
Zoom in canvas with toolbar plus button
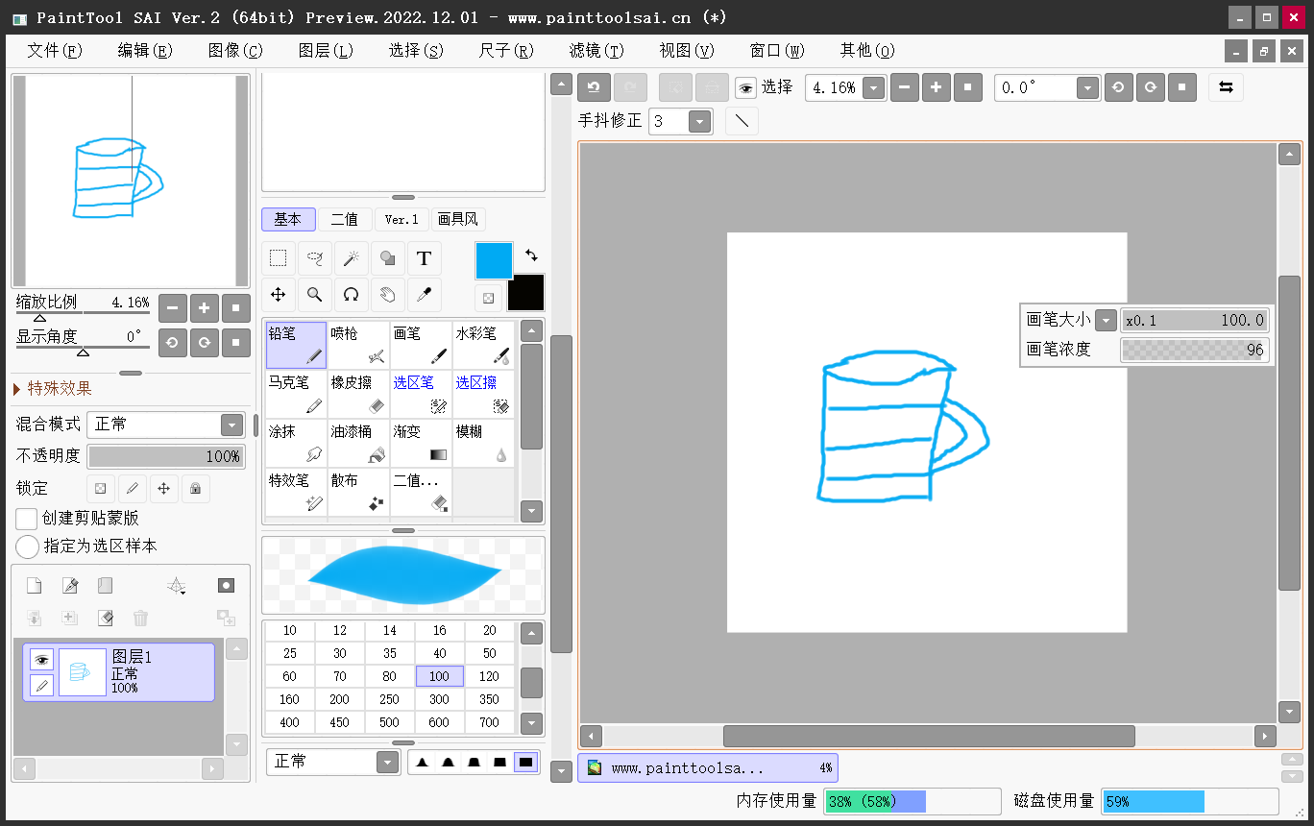936,87
